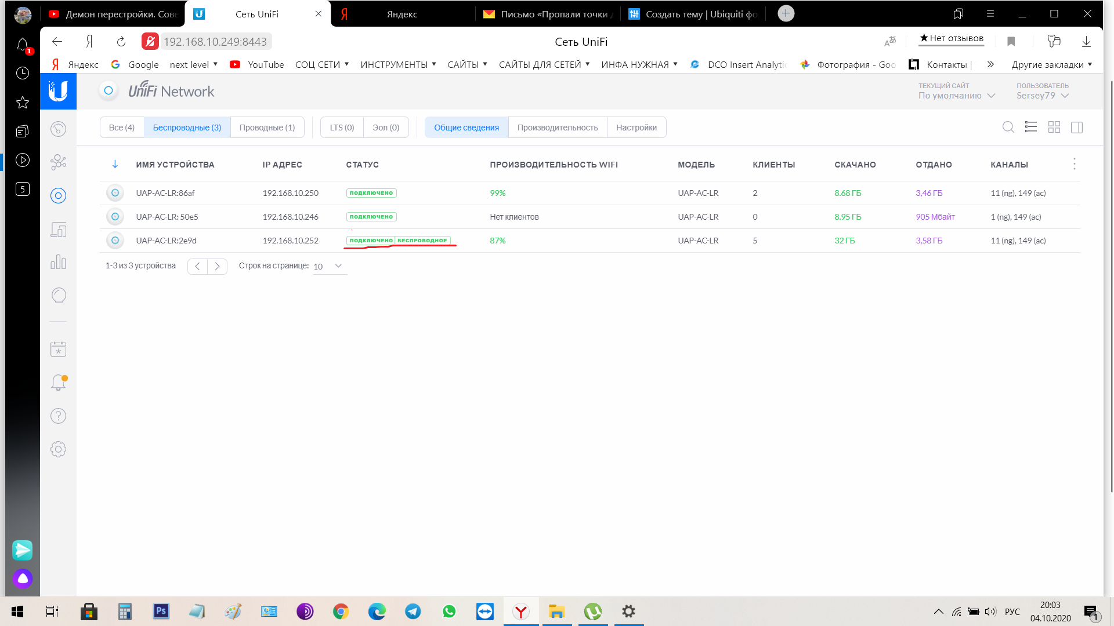Open the page translate icon
Screen dimensions: 1114x626
(x=890, y=41)
